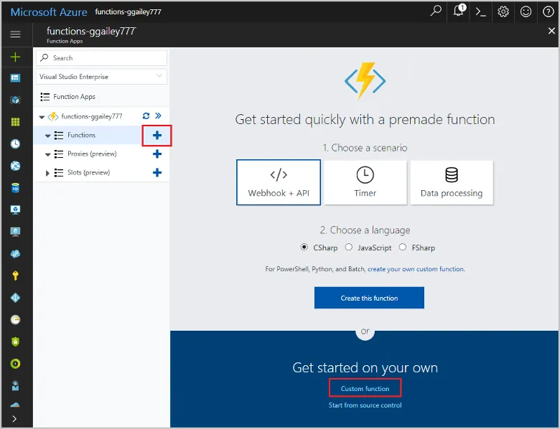Select functions-ggailey777 app tree row

tap(91, 116)
